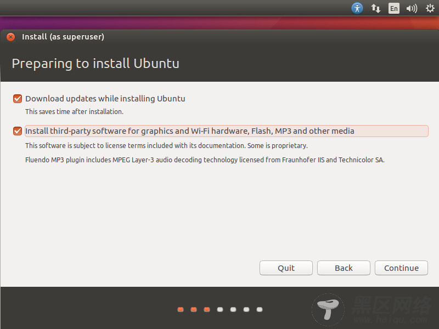
Task: Click the 'Some is proprietary' license terms text
Action: 166,145
